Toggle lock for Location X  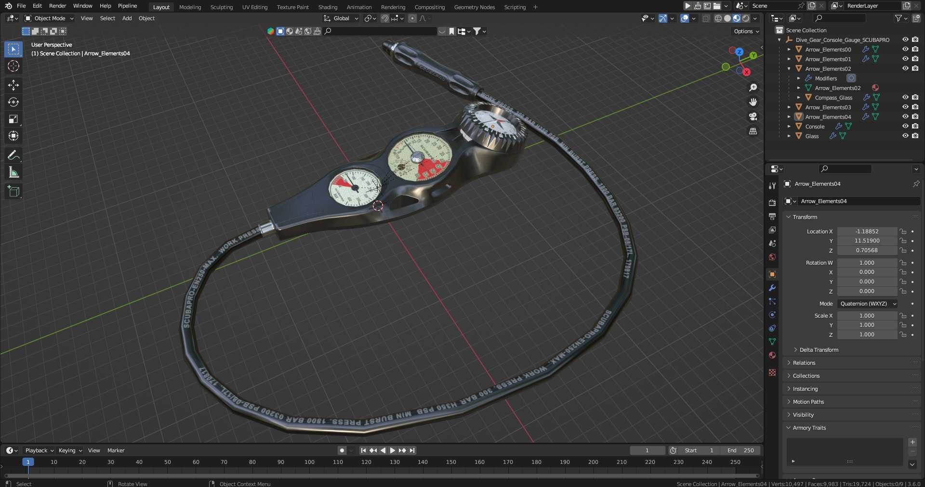(903, 231)
